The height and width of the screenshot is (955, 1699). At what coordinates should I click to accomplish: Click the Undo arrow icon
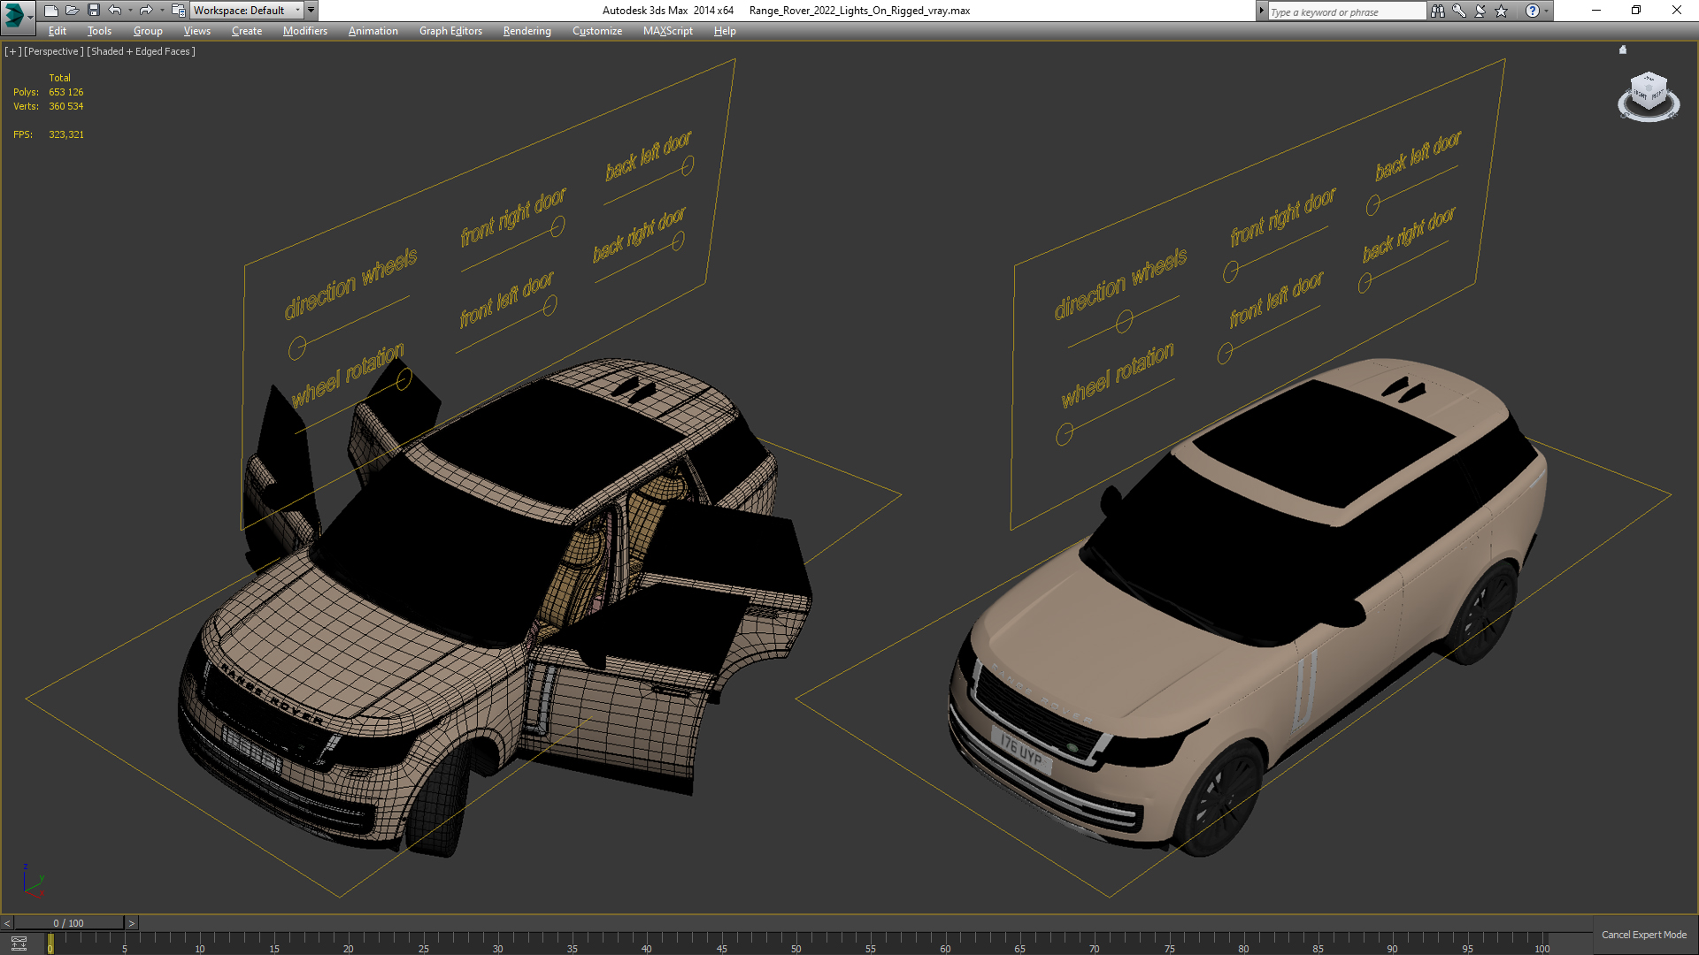(x=114, y=11)
